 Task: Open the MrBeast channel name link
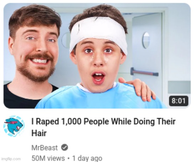pyautogui.click(x=45, y=148)
